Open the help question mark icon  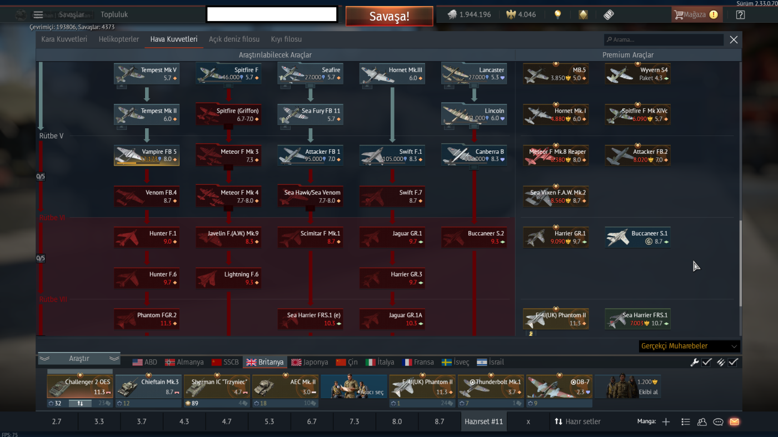(740, 15)
